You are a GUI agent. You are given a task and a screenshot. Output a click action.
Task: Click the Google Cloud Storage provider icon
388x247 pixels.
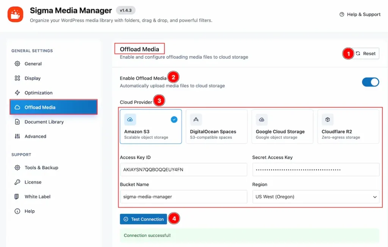pyautogui.click(x=261, y=120)
